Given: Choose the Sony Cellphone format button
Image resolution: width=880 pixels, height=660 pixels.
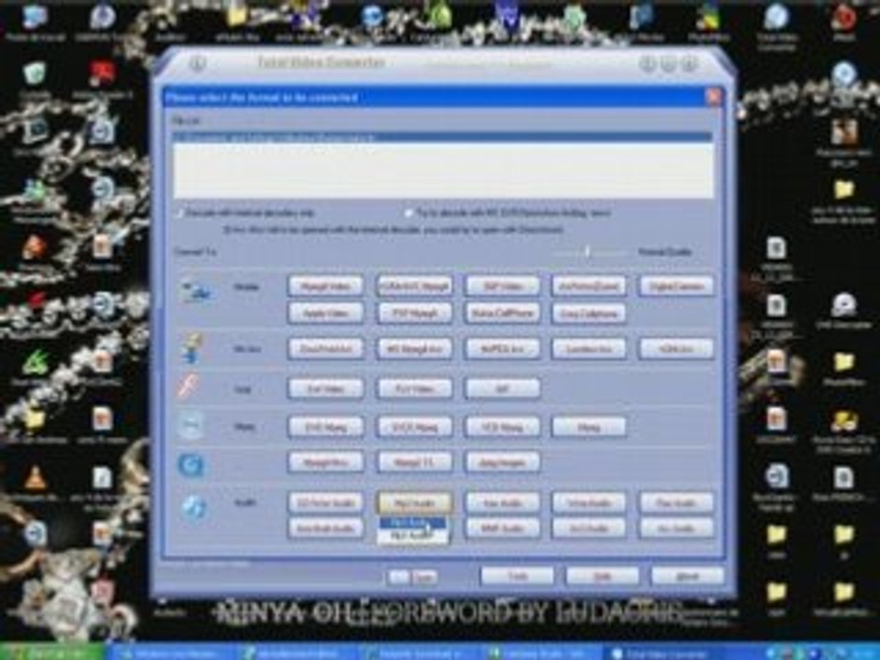Looking at the screenshot, I should click(x=588, y=313).
